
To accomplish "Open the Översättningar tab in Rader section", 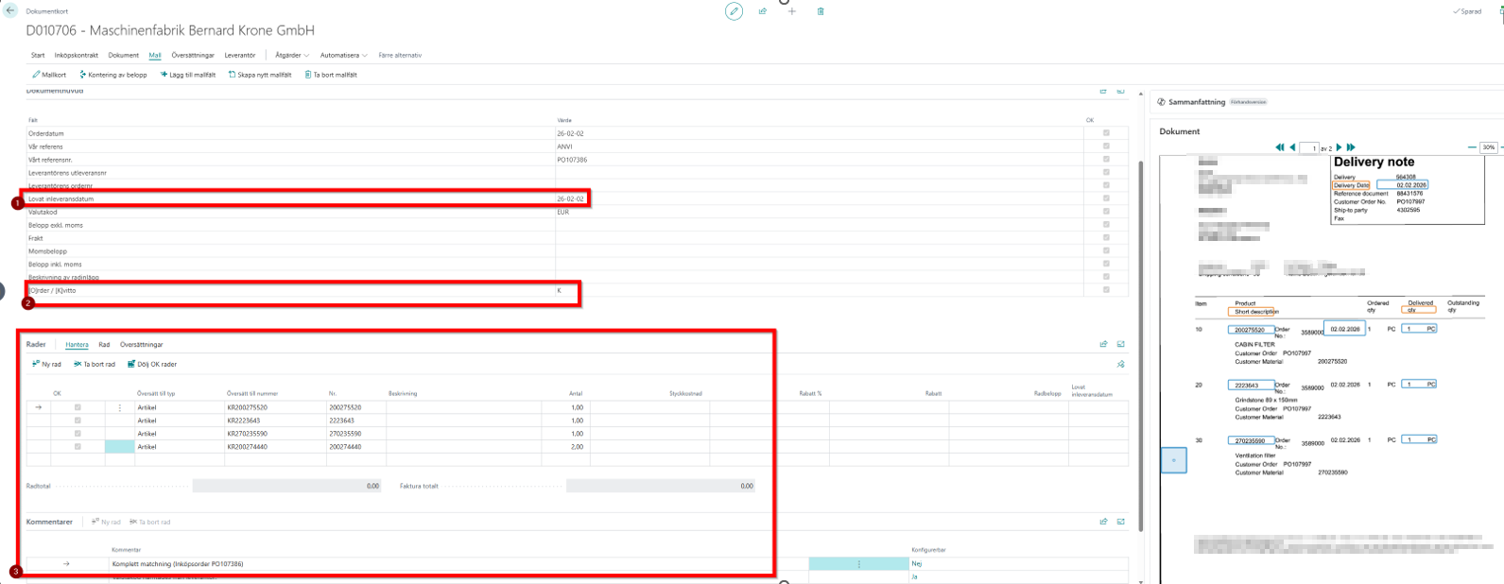I will (141, 345).
